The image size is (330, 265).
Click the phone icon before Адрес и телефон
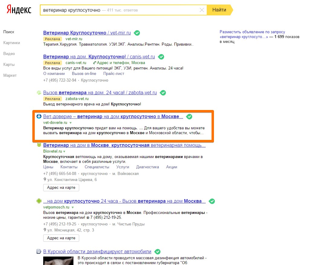(x=95, y=63)
